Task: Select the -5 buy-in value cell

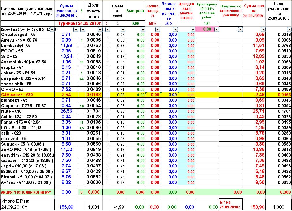Action: click(117, 24)
